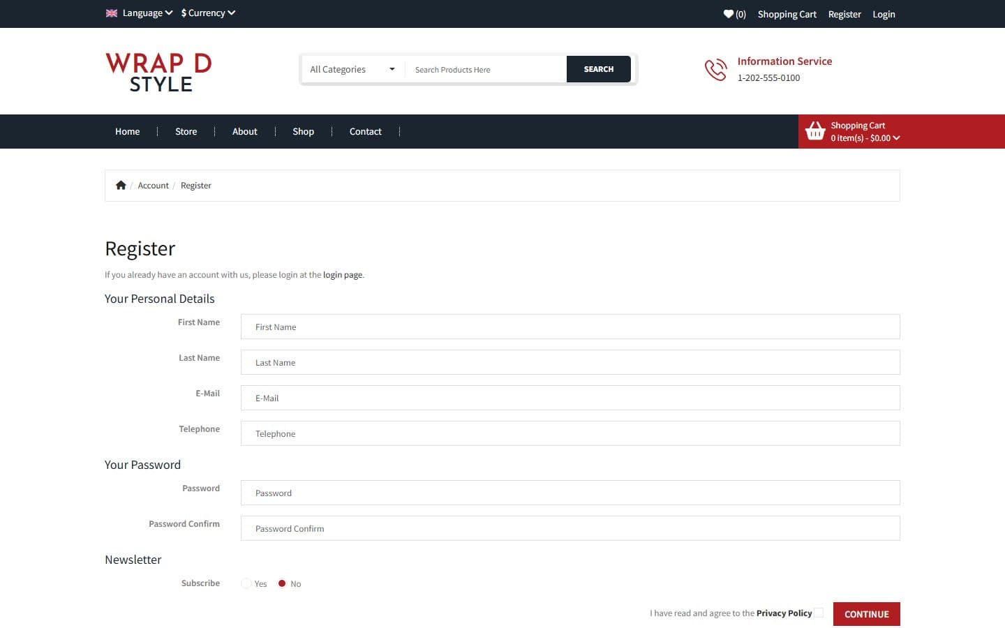Select No for newsletter subscription

[x=282, y=583]
